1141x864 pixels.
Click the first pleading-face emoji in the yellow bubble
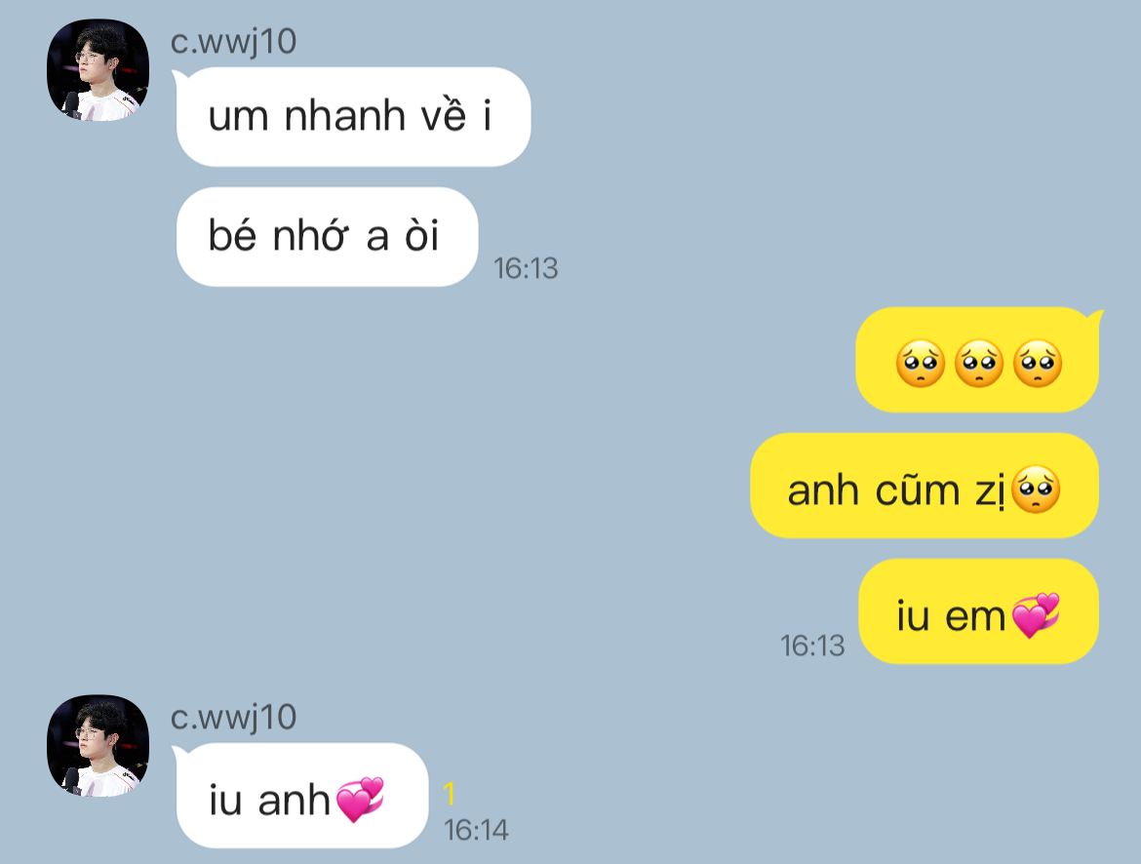coord(921,363)
